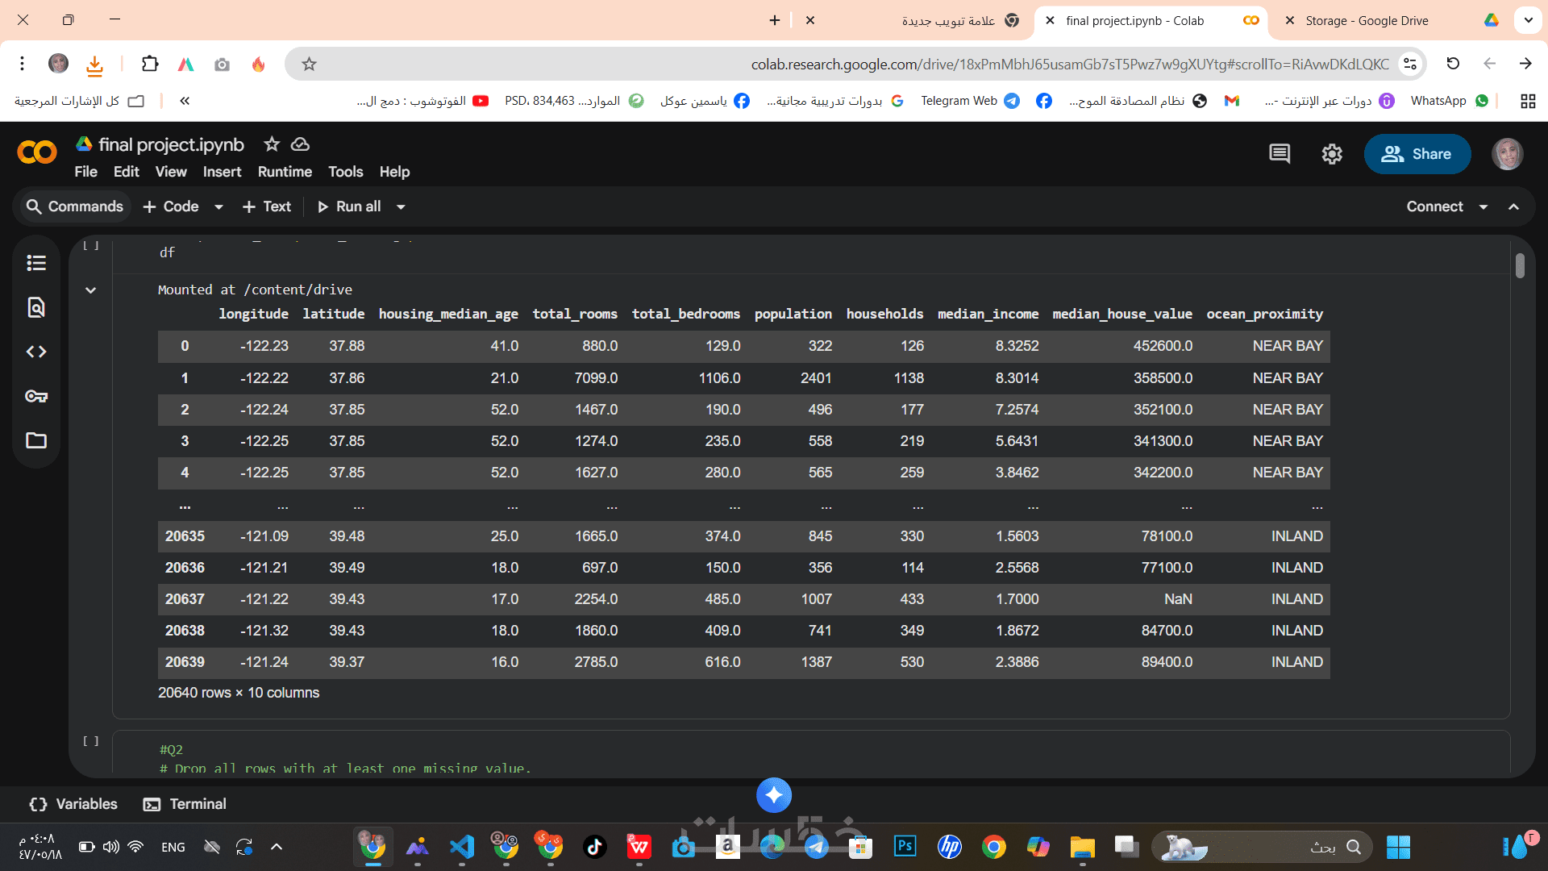This screenshot has width=1548, height=871.
Task: Open the code snippets sidebar icon
Action: click(36, 352)
